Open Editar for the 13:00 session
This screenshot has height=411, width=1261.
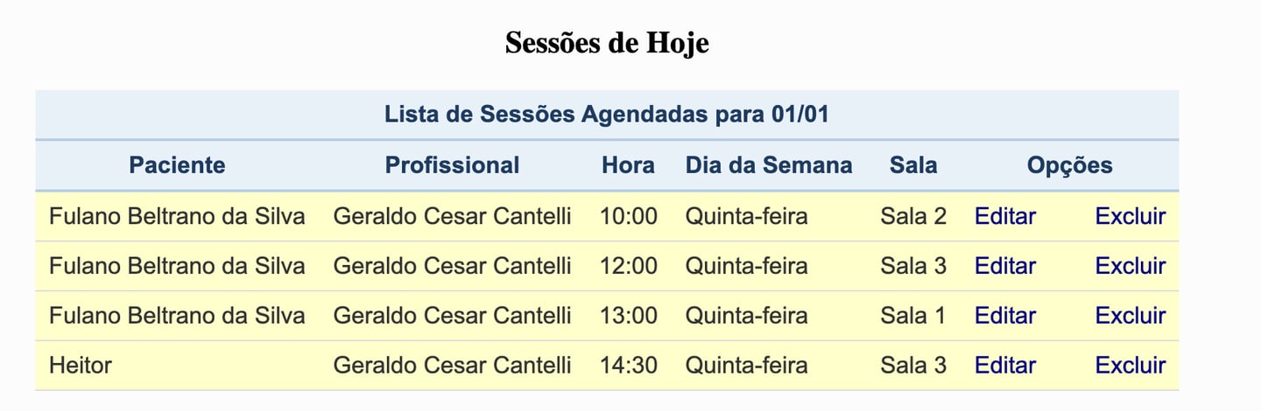pyautogui.click(x=1004, y=316)
